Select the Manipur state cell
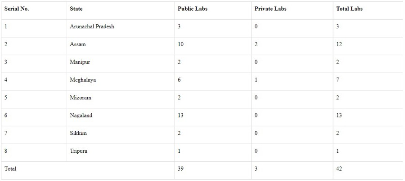This screenshot has width=405, height=181. tap(80, 62)
